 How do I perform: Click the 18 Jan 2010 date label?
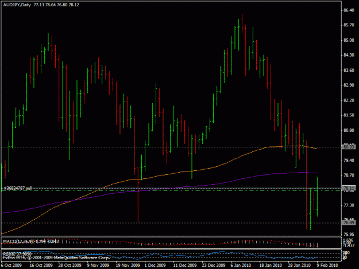click(x=271, y=265)
